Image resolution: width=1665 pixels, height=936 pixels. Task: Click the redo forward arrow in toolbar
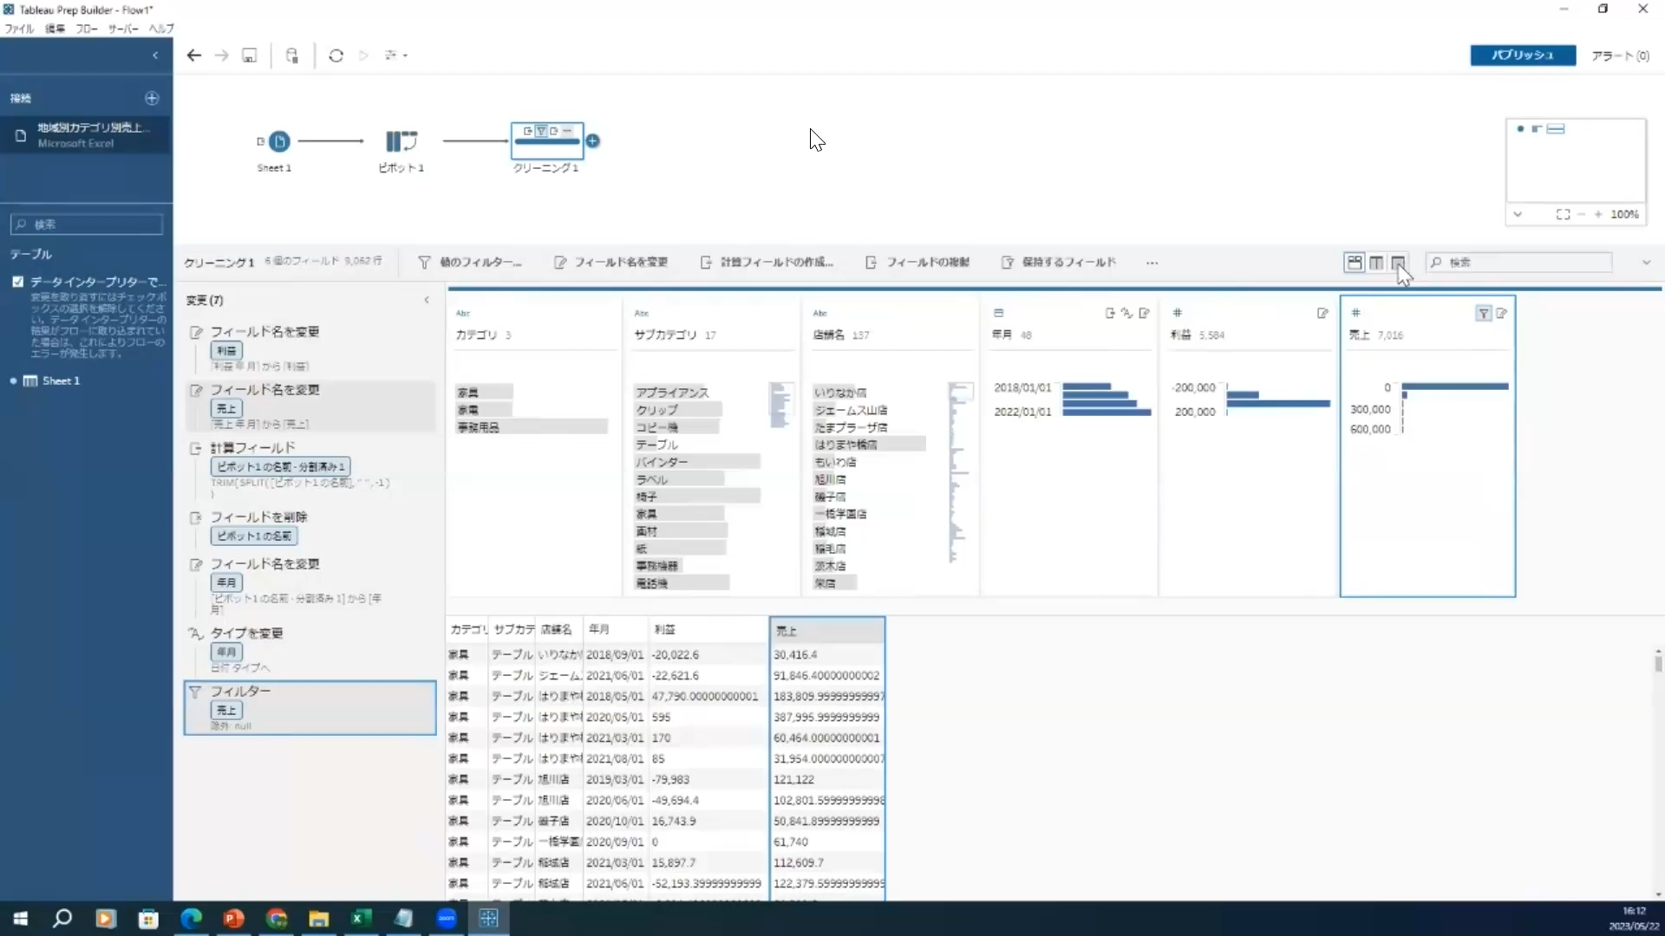click(x=222, y=55)
